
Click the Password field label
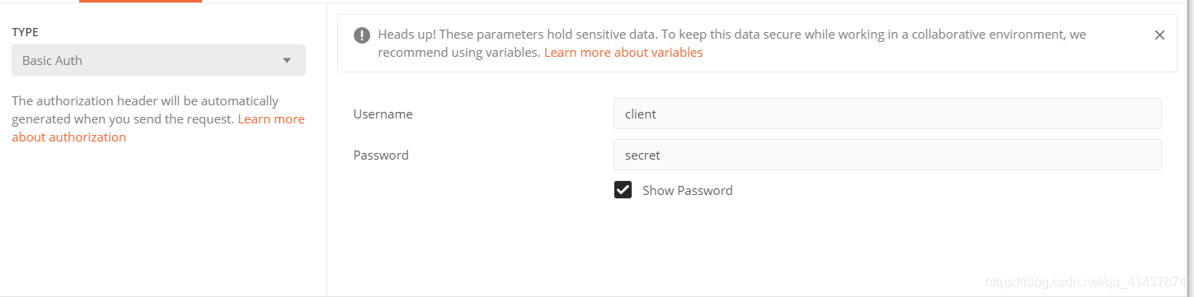click(x=381, y=155)
